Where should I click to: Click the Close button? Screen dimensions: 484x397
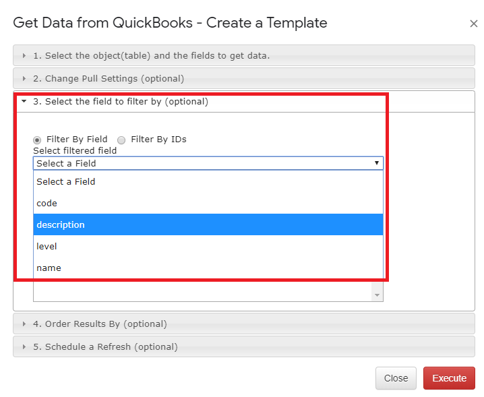396,378
